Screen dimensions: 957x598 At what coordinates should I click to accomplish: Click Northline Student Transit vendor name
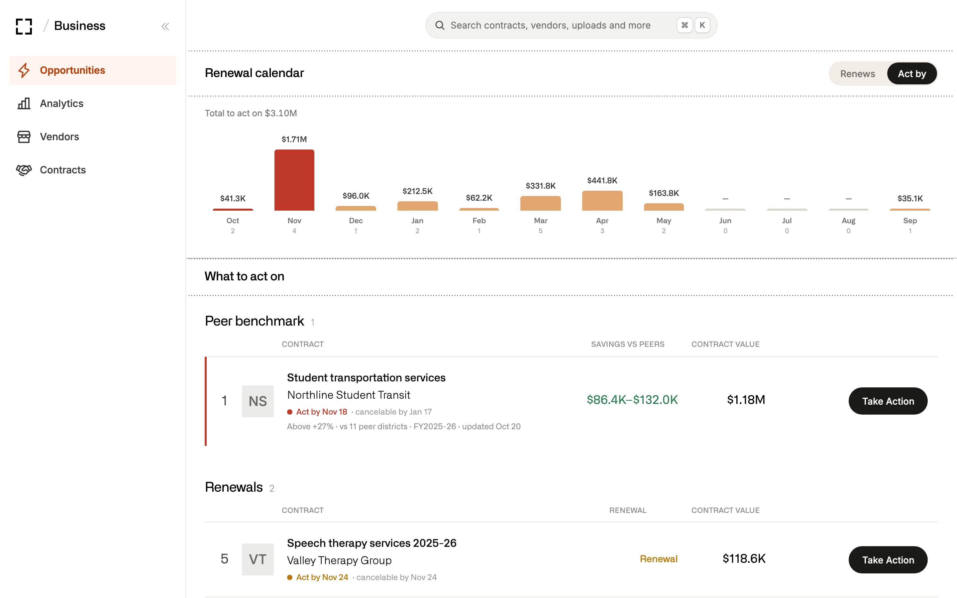(x=348, y=395)
